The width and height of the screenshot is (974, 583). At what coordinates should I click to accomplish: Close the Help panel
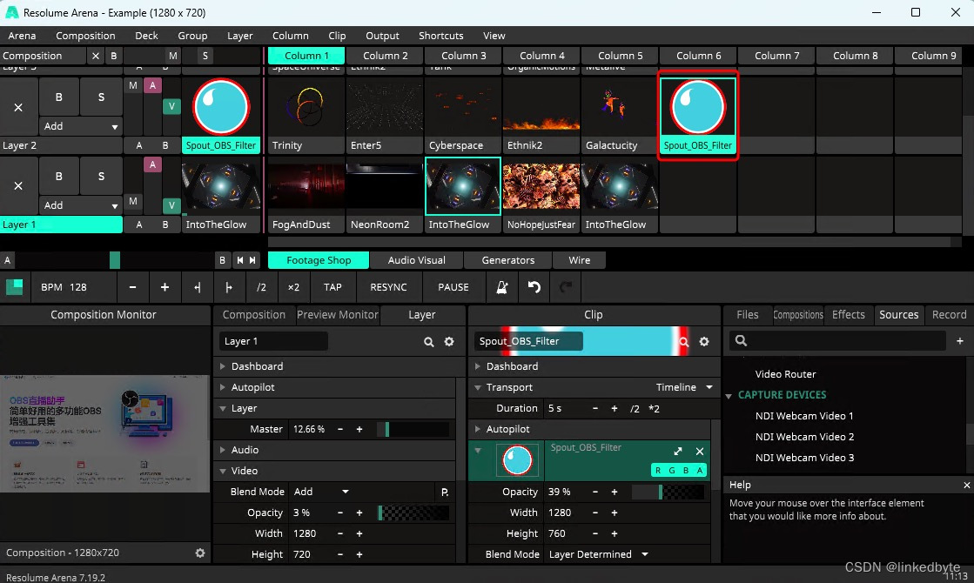coord(966,485)
